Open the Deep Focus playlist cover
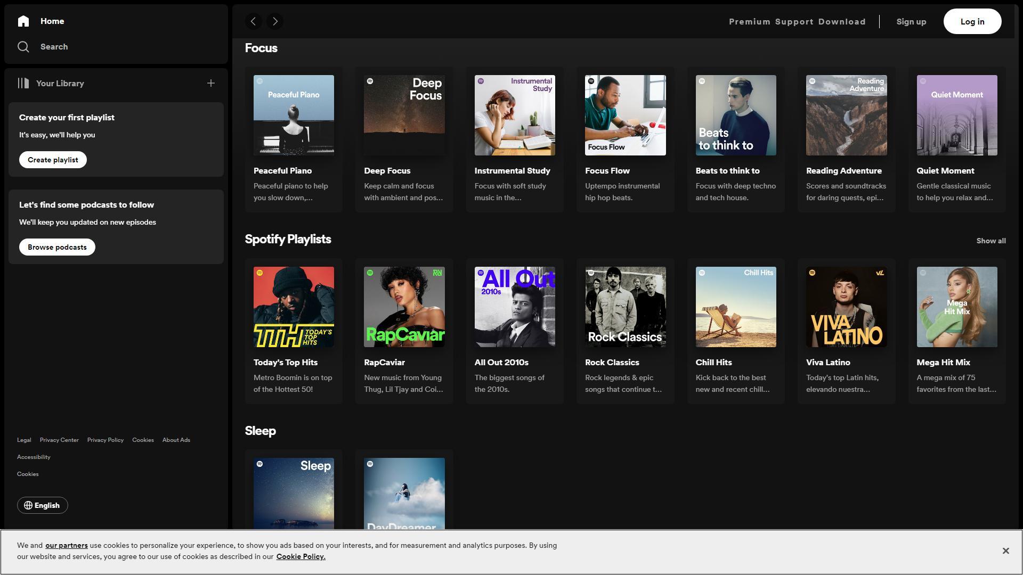This screenshot has height=575, width=1023. click(404, 115)
